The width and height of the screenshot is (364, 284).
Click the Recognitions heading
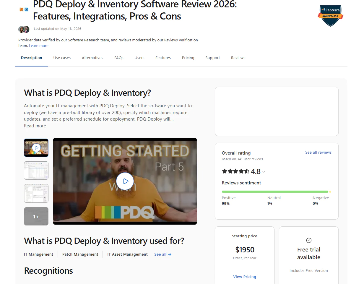tap(48, 271)
